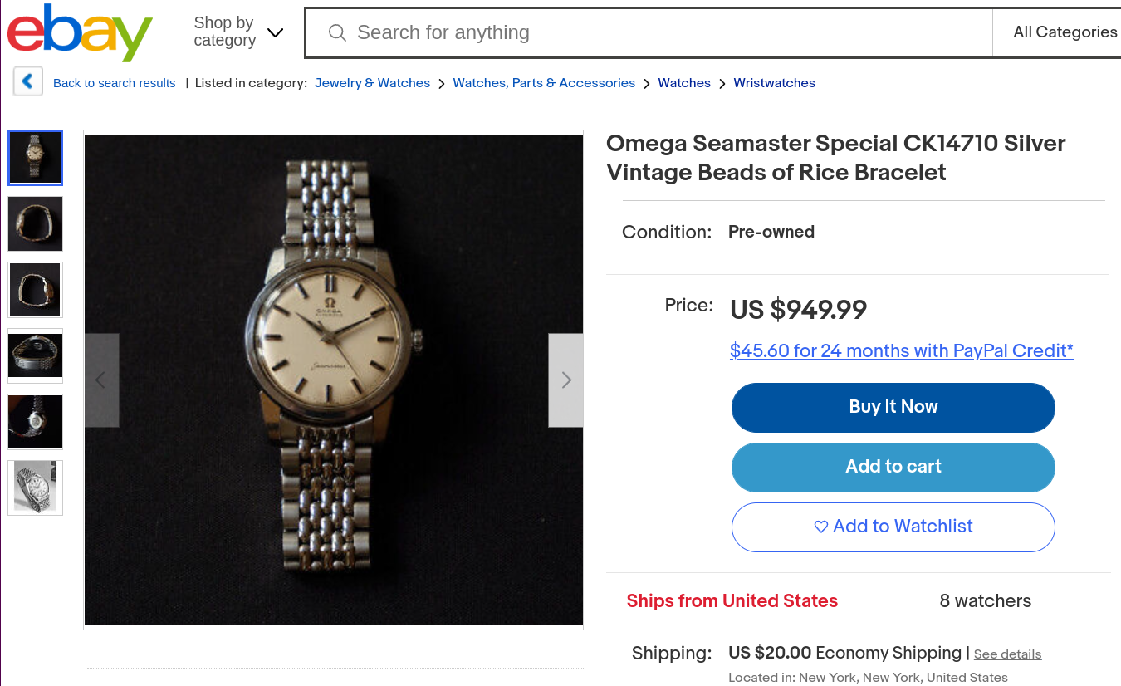Click the search magnifier icon

(337, 33)
